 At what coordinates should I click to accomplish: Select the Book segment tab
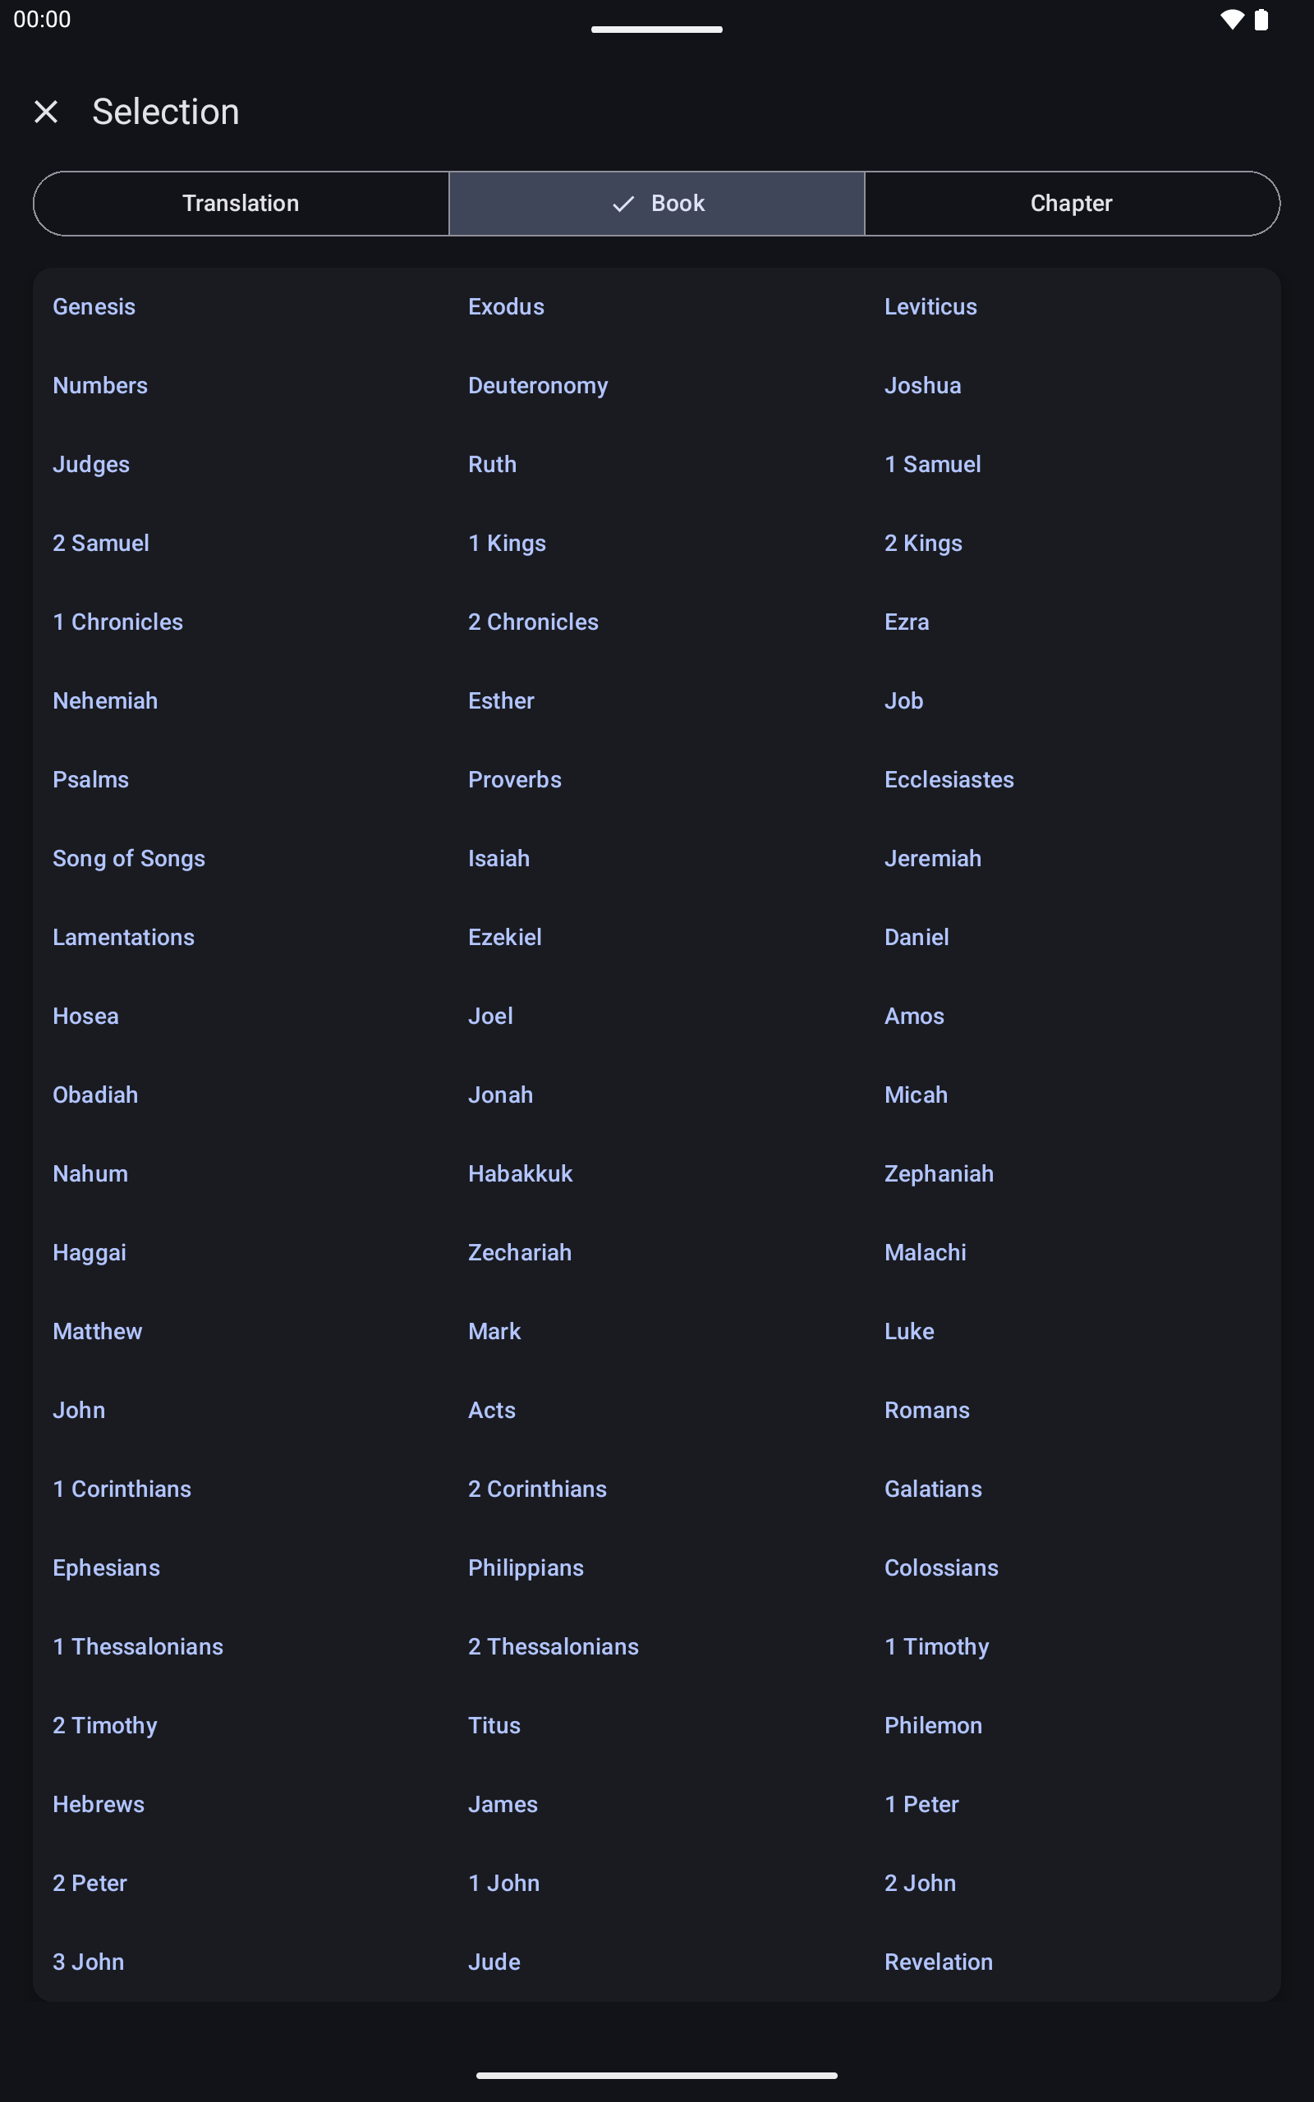click(657, 204)
